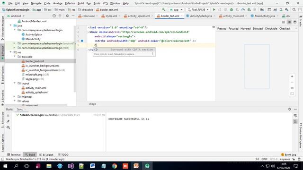Open Build panel settings gear

(289, 109)
